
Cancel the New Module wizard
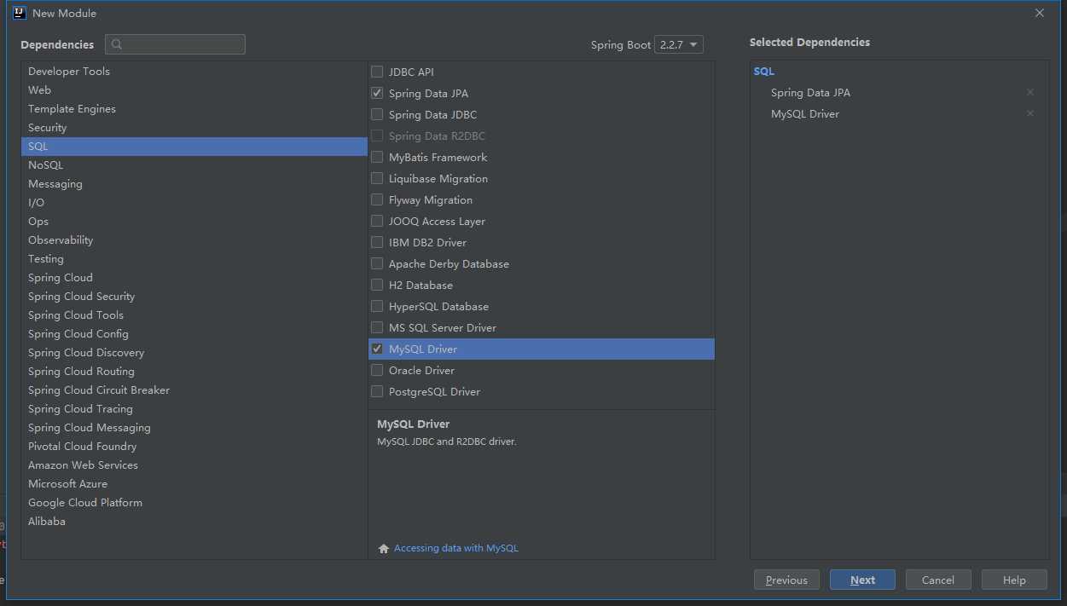[938, 580]
